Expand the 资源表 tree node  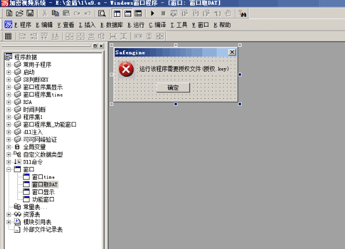point(9,214)
